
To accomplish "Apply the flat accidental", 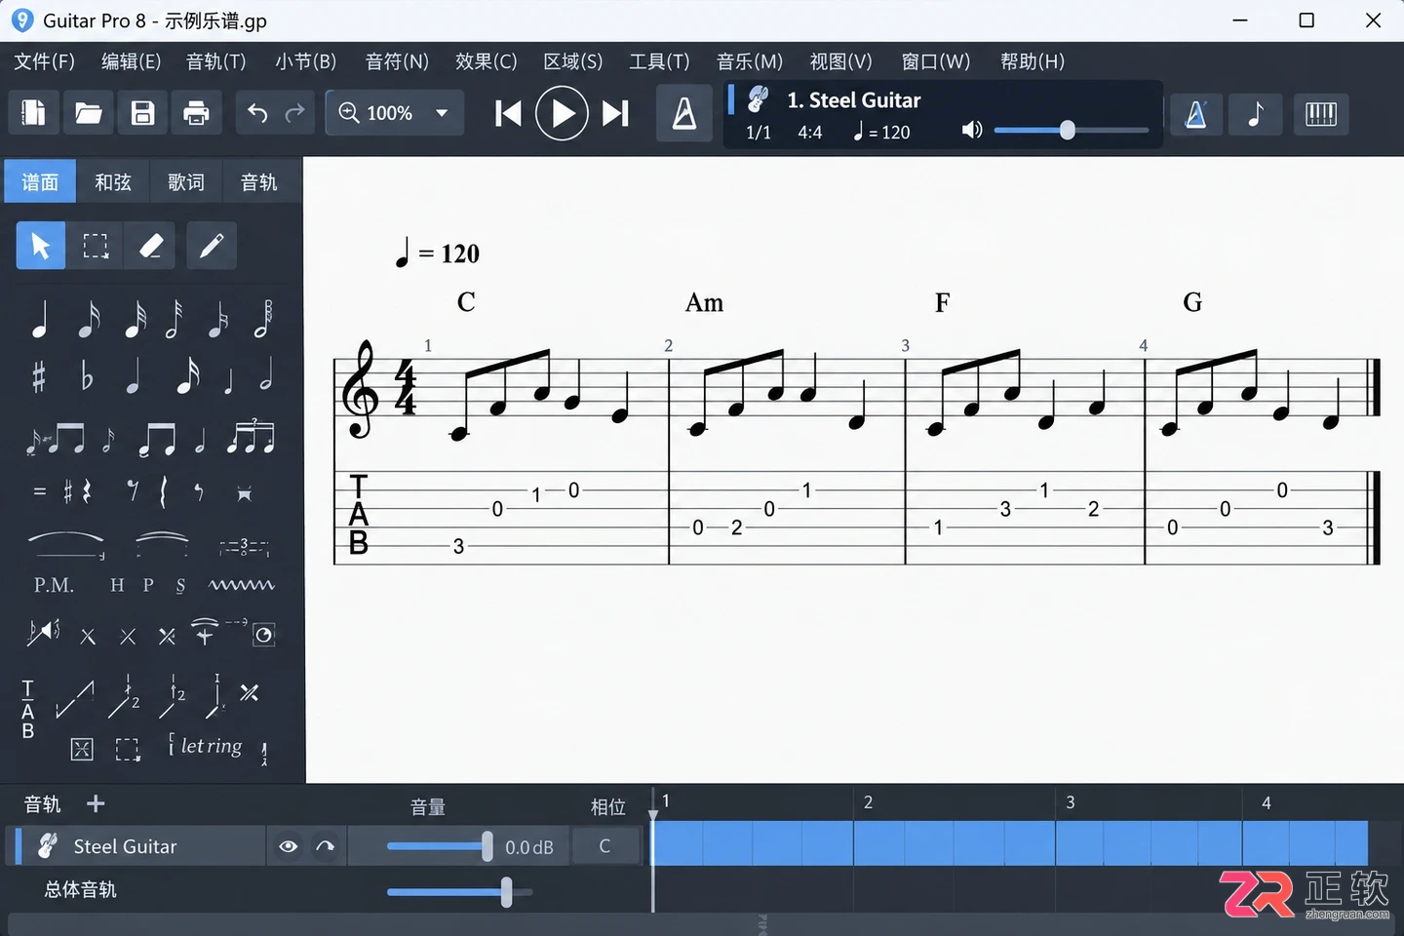I will click(87, 376).
